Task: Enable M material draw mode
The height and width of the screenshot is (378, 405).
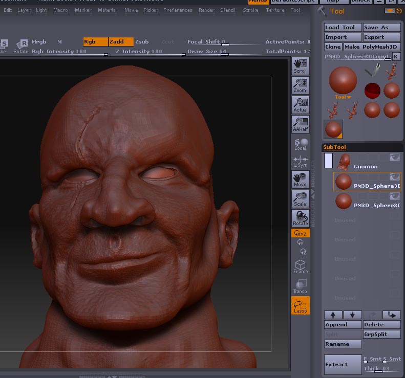Action: 59,41
